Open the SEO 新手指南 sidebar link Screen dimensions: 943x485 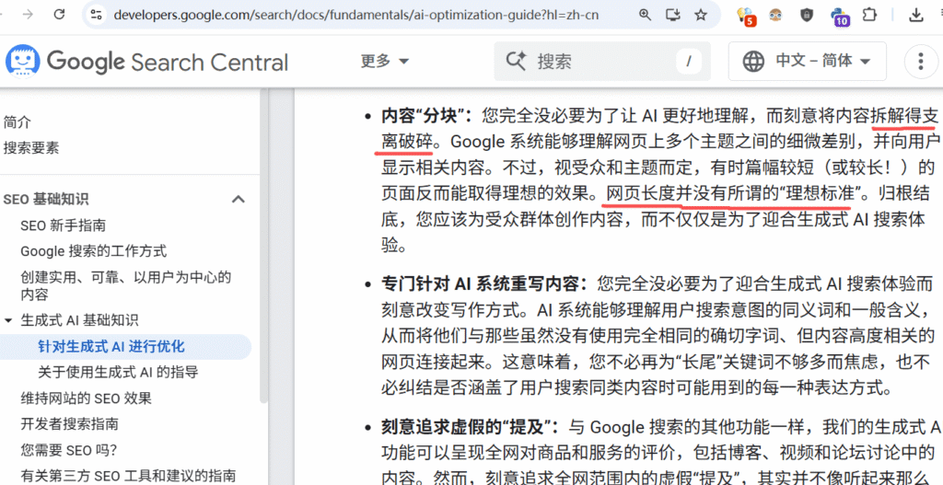[x=64, y=225]
